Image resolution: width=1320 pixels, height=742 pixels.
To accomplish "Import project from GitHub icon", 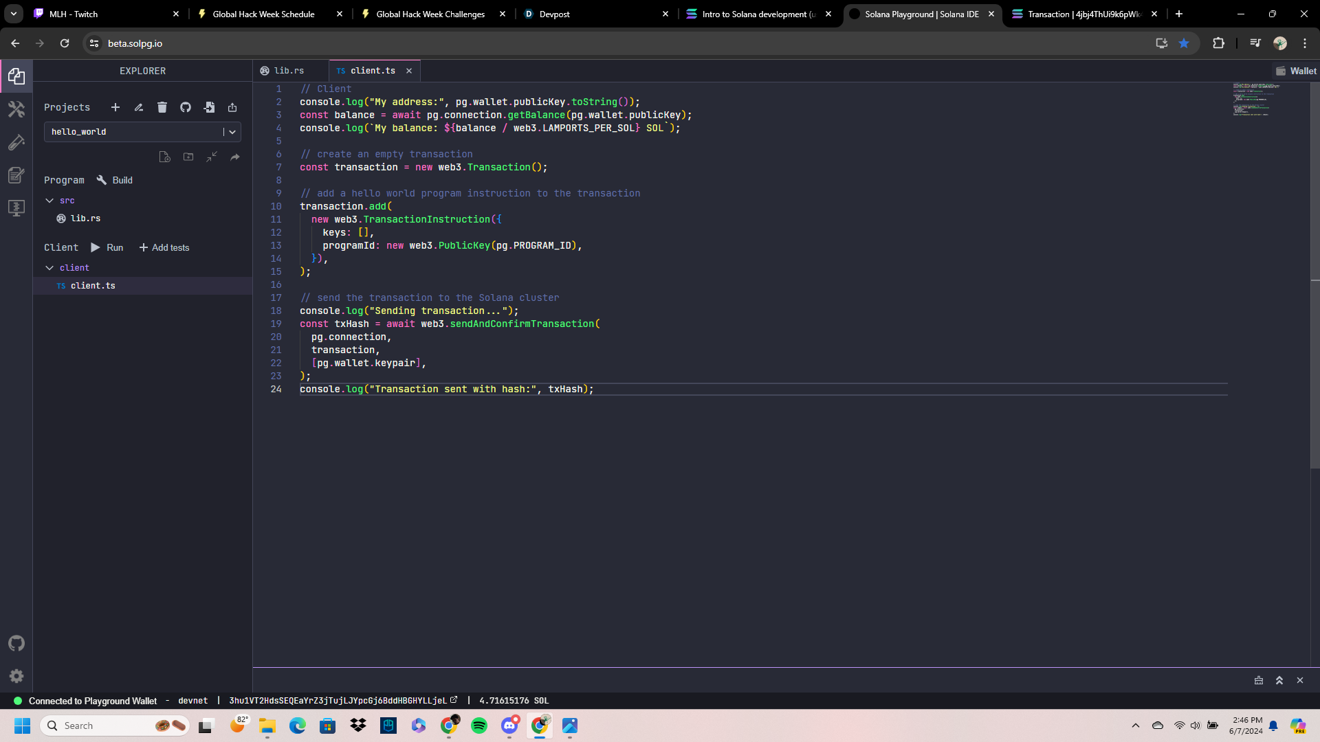I will (x=185, y=107).
